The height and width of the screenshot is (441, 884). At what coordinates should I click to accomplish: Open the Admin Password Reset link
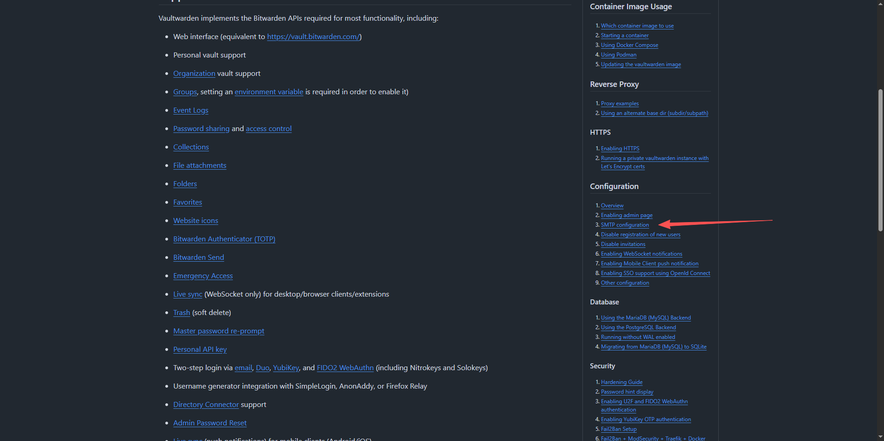coord(209,423)
